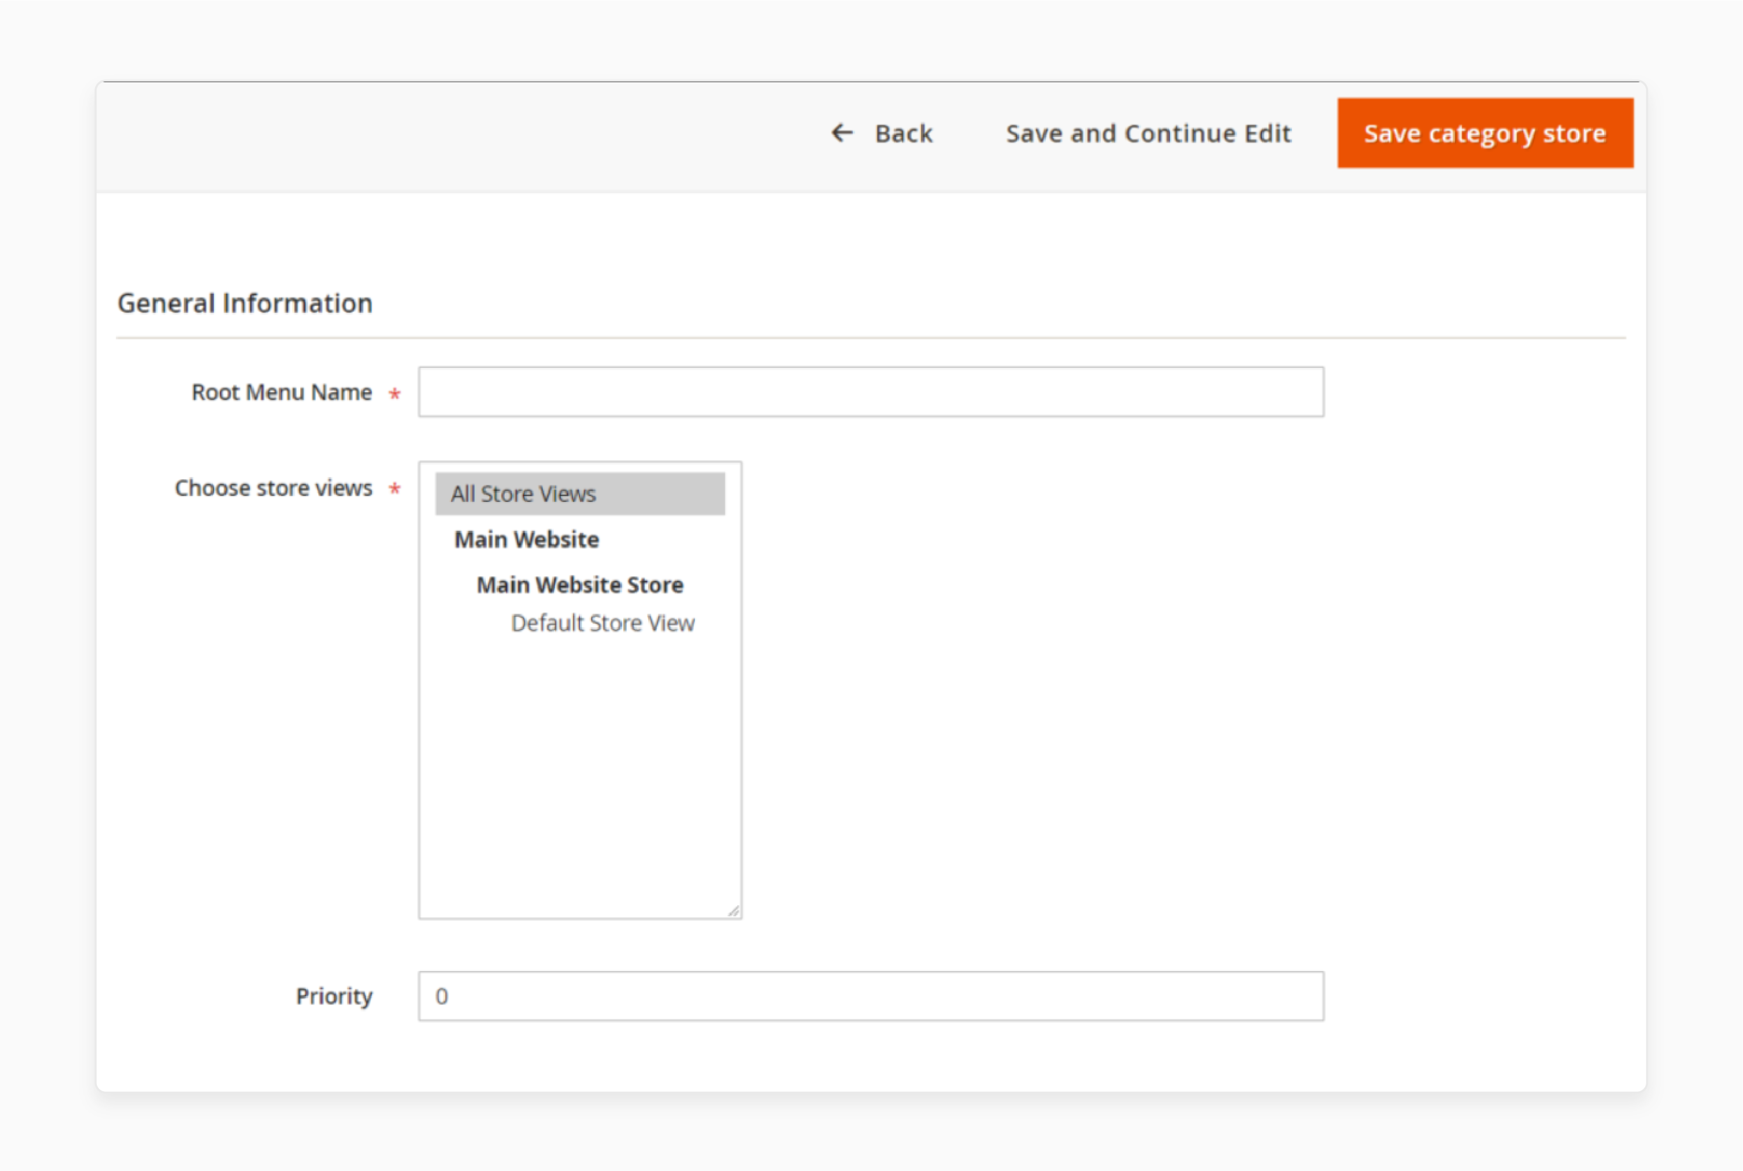Click the Priority label
The height and width of the screenshot is (1171, 1743).
point(334,996)
